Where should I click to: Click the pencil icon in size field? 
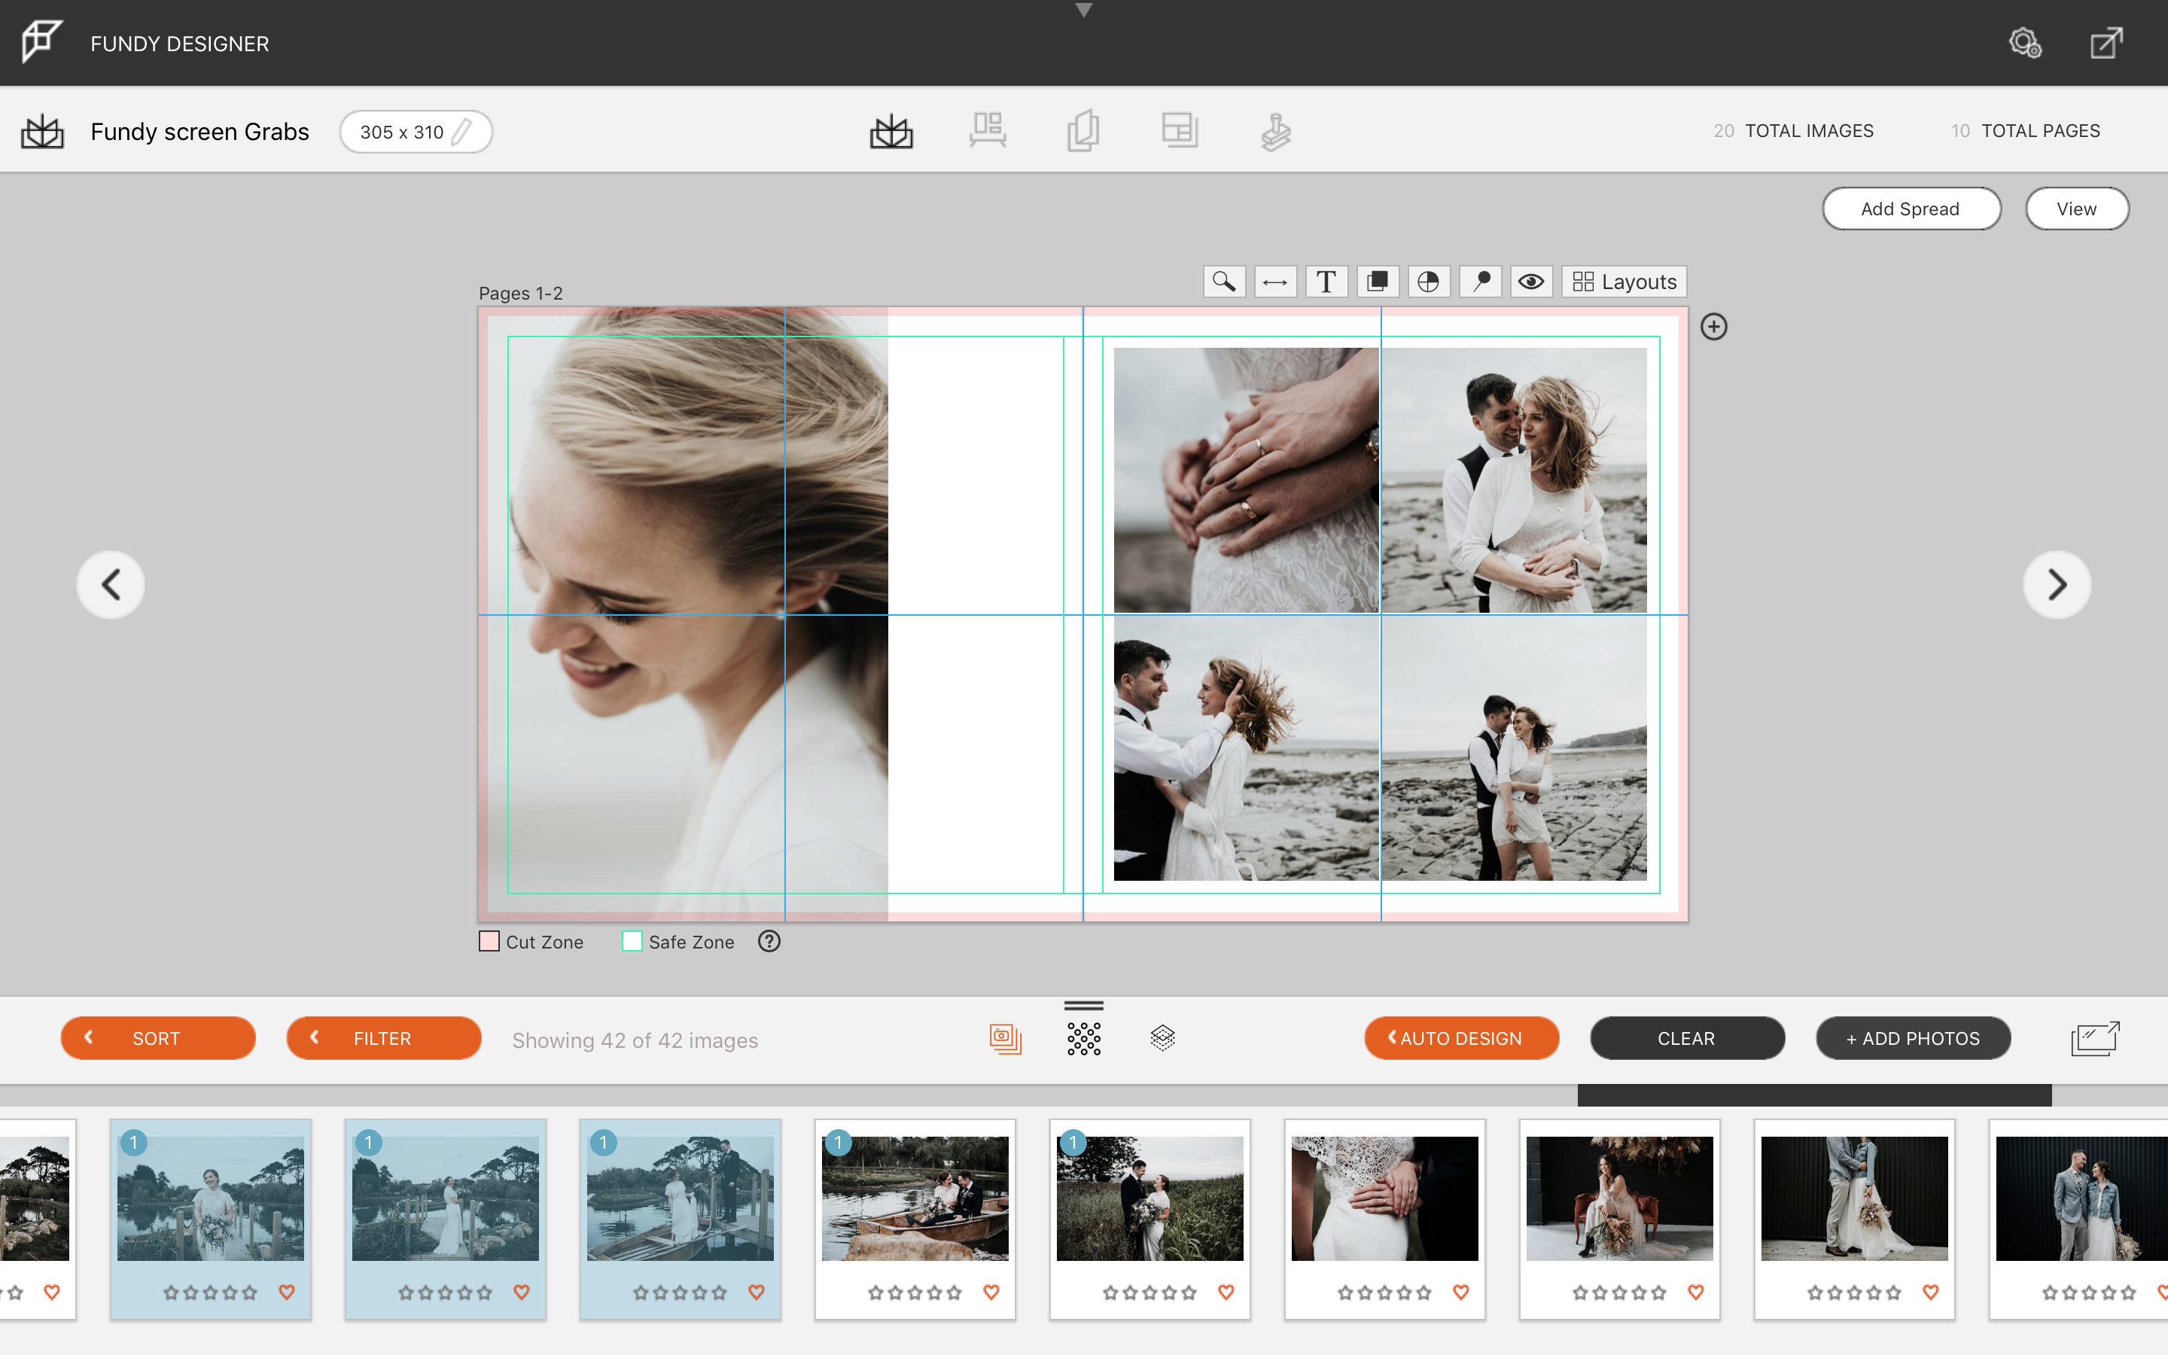[x=462, y=132]
